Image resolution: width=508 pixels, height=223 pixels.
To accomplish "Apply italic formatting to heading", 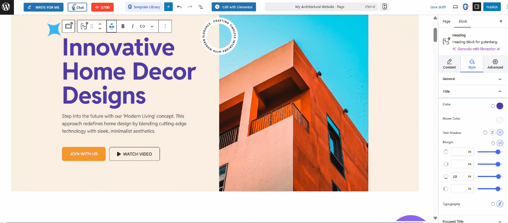I will click(x=133, y=26).
